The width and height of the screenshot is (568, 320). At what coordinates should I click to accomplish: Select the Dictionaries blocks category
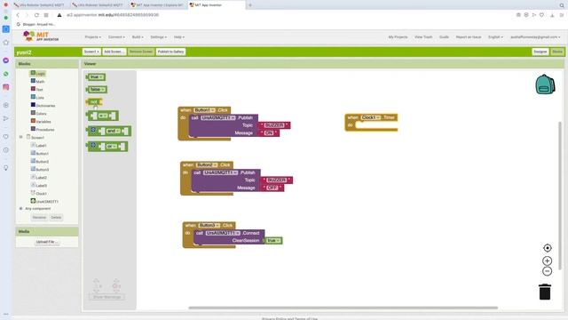45,106
